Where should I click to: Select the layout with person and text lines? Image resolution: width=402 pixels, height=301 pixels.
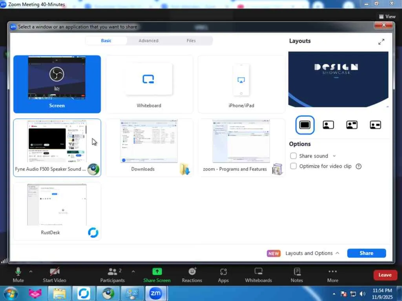(352, 125)
